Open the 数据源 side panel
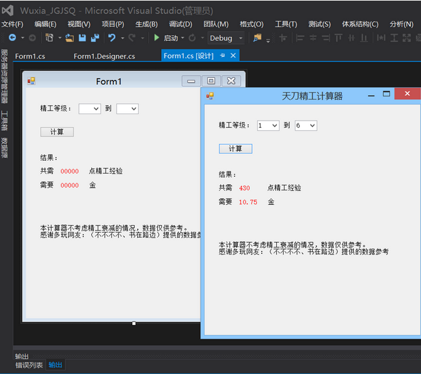This screenshot has width=421, height=374. pyautogui.click(x=4, y=148)
